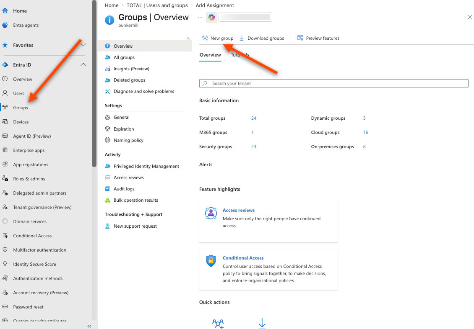Viewport: 474px width, 329px height.
Task: Click the Favorites star icon
Action: pos(5,45)
